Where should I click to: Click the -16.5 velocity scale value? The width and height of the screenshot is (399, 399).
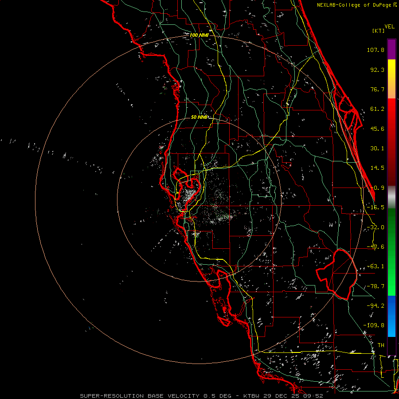(x=376, y=207)
